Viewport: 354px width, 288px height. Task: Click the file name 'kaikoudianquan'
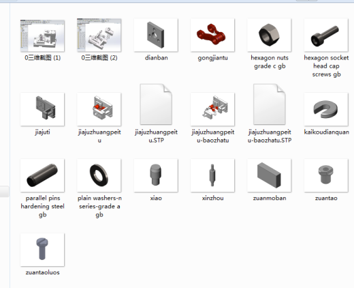point(326,132)
